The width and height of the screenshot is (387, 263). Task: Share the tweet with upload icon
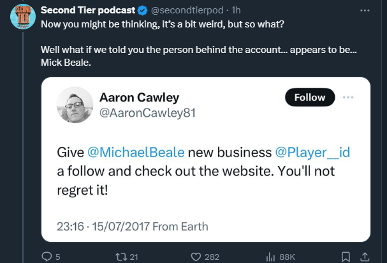(x=365, y=257)
